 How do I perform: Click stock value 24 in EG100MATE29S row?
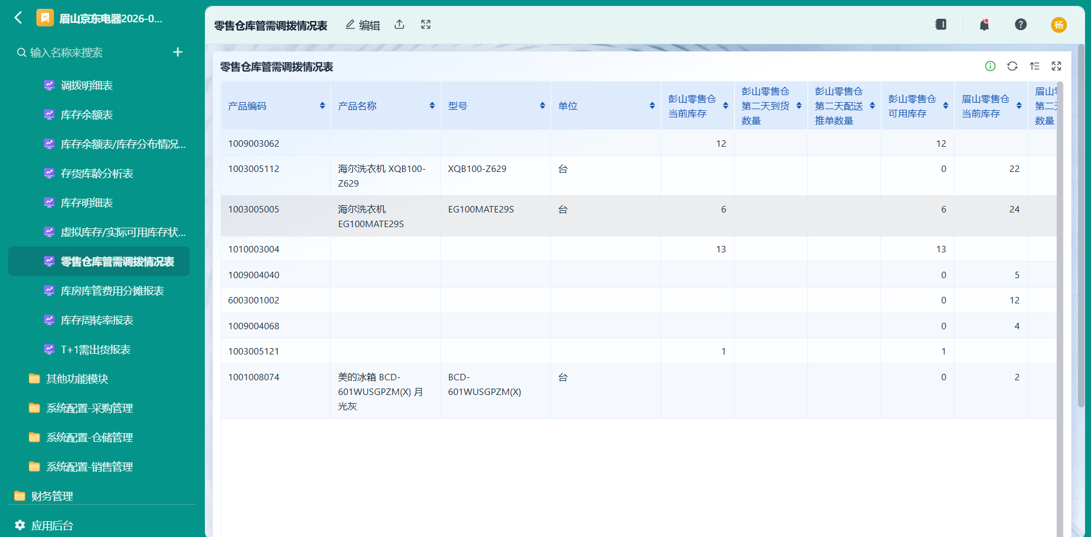1014,209
